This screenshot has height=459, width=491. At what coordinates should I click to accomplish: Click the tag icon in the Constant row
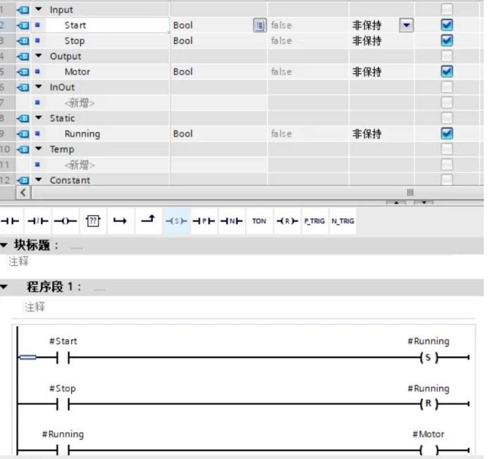point(23,180)
